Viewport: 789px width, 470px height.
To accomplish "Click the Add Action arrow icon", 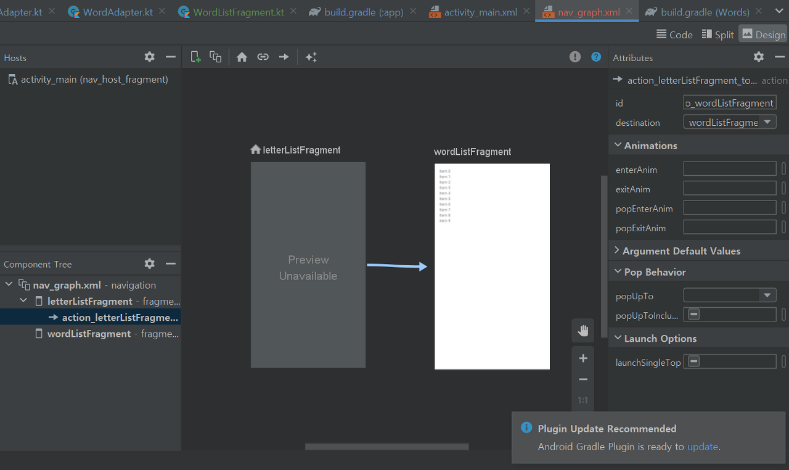I will (284, 57).
